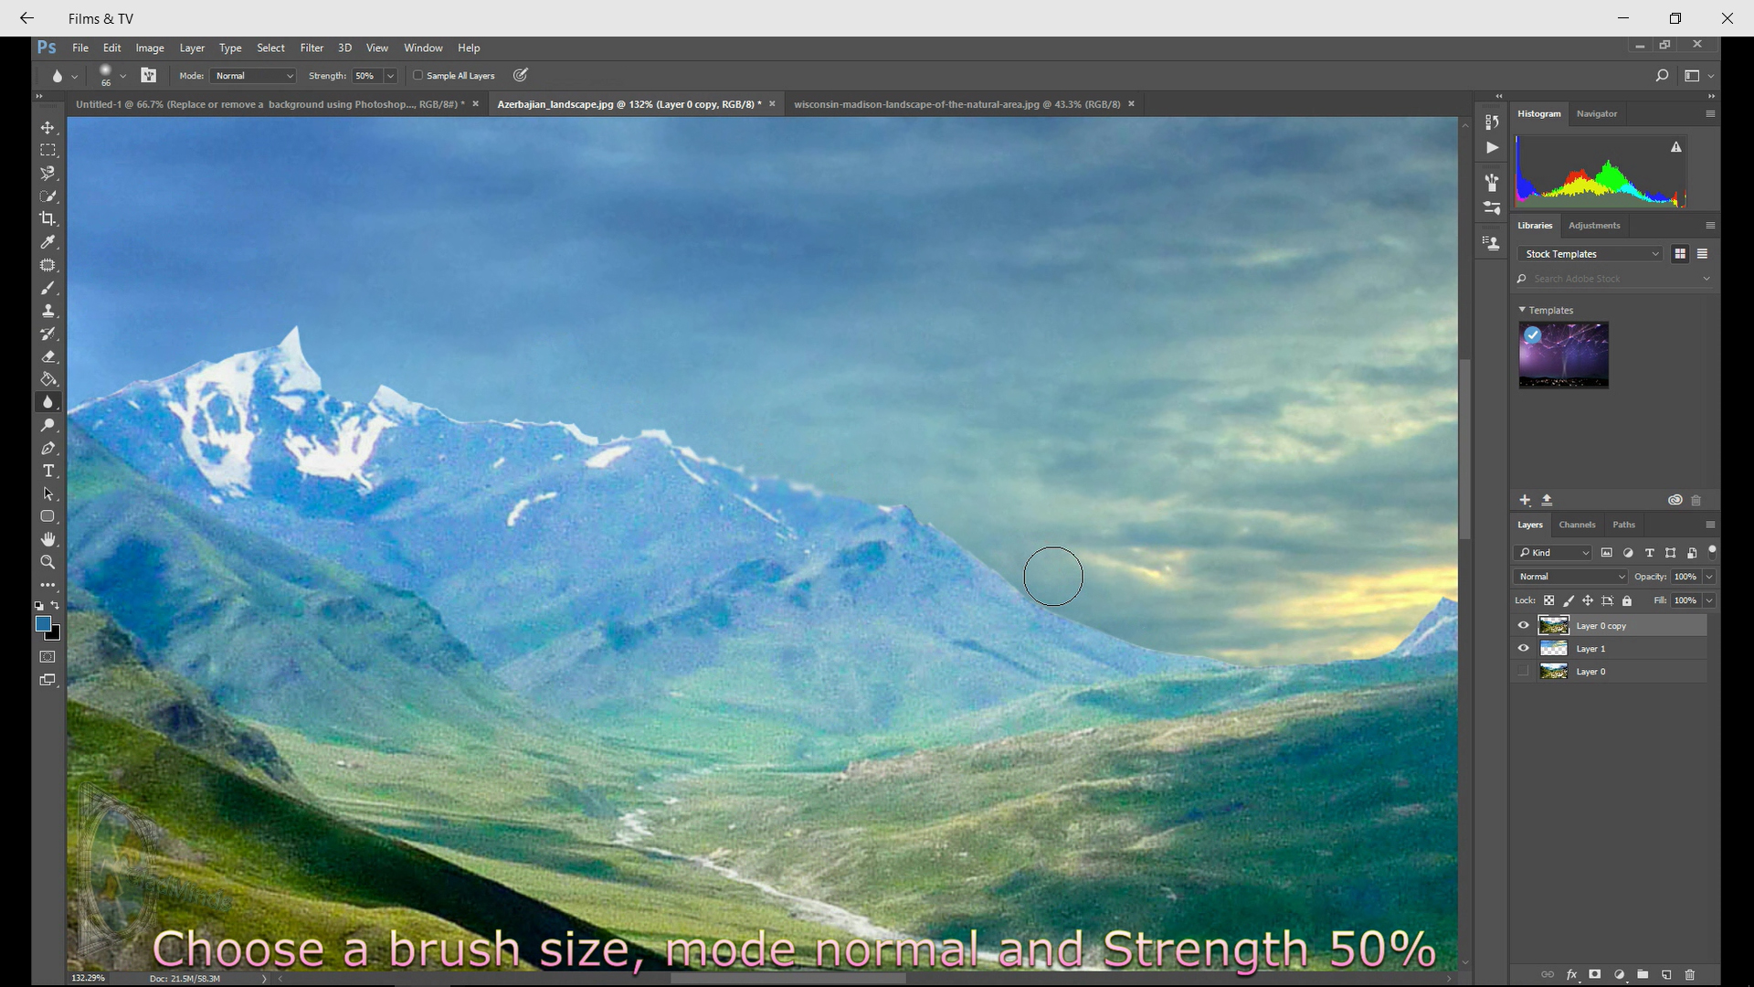Screen dimensions: 1754x987
Task: Select the Path Selection tool
Action: tap(48, 493)
